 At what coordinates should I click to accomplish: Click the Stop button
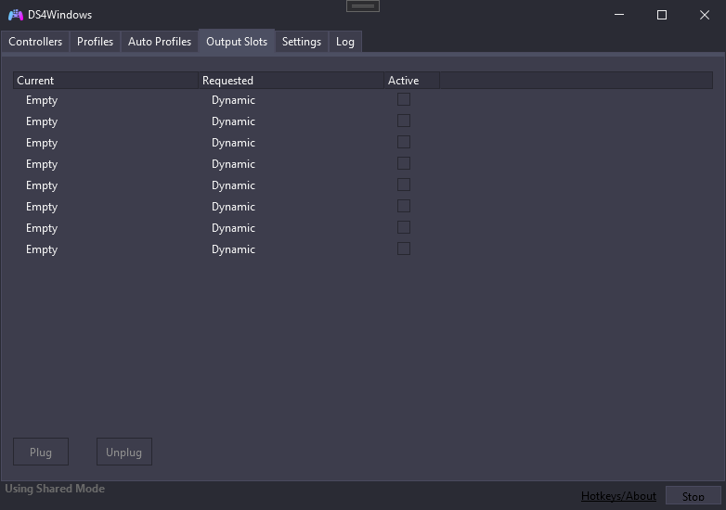694,497
